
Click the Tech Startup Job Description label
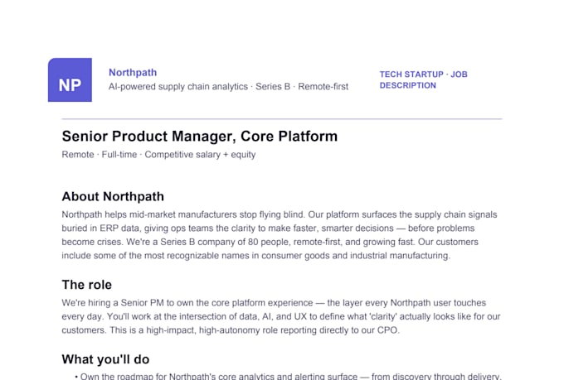pyautogui.click(x=423, y=79)
